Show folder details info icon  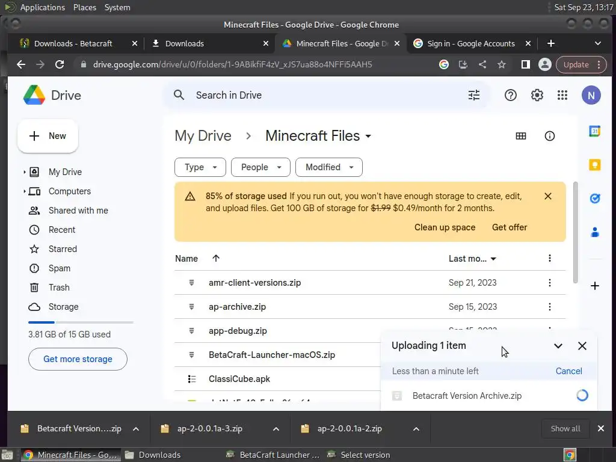pyautogui.click(x=549, y=136)
